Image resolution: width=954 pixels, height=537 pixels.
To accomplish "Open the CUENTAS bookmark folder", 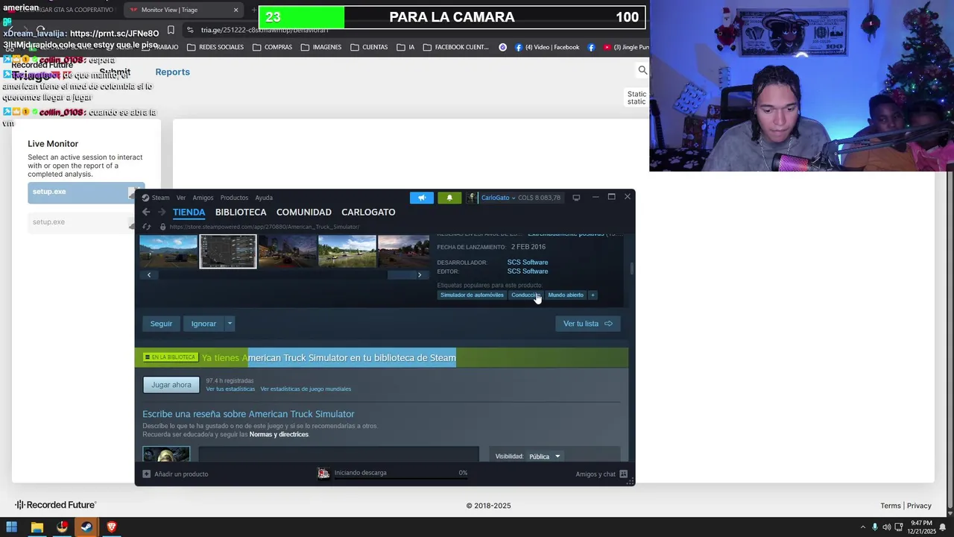I will point(369,47).
